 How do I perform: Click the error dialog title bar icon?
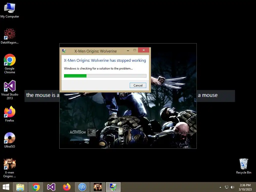point(64,51)
